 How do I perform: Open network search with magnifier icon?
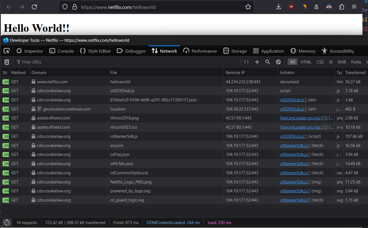pos(268,62)
